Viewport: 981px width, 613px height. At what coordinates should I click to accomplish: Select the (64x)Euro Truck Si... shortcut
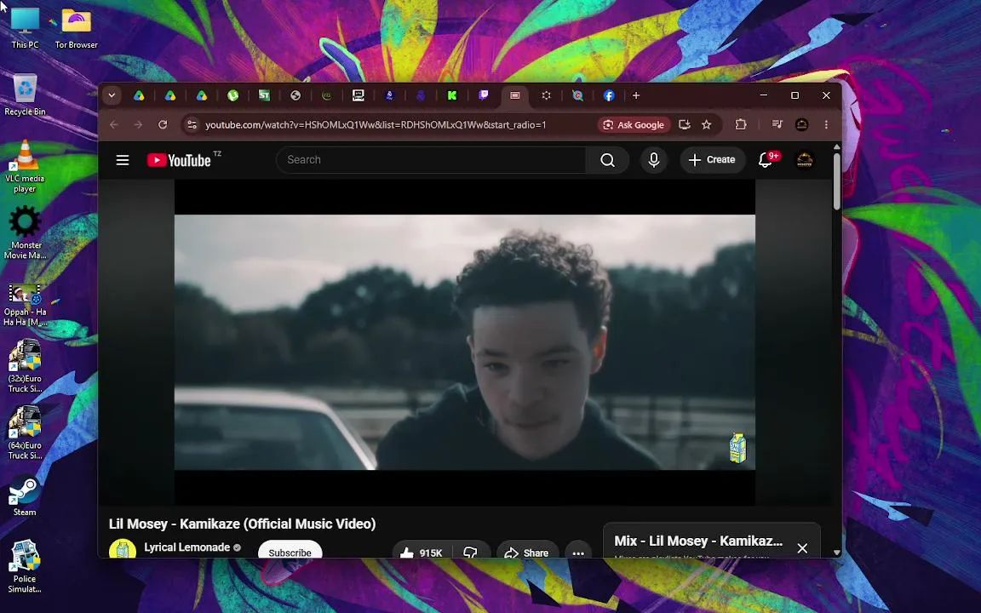click(x=25, y=433)
